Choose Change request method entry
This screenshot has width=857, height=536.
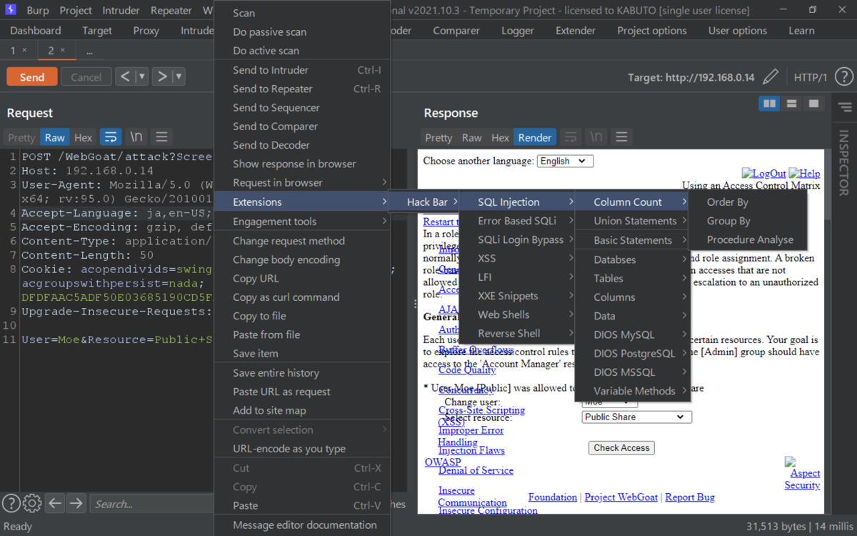coord(302,241)
